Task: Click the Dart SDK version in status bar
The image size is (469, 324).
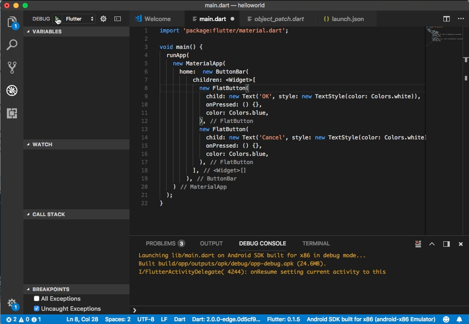Action: point(226,319)
